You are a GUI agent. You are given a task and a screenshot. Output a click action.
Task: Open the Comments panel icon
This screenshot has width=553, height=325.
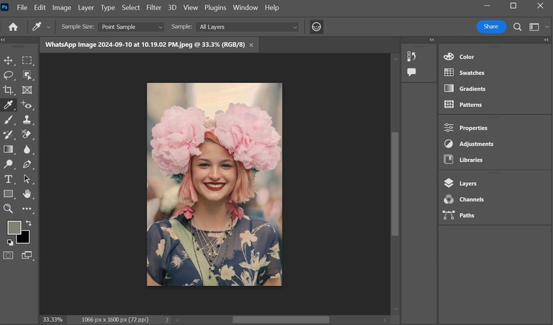click(x=412, y=72)
